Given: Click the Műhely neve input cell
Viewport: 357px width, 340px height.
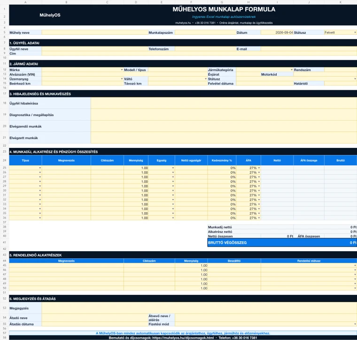Looking at the screenshot, I should coord(95,32).
